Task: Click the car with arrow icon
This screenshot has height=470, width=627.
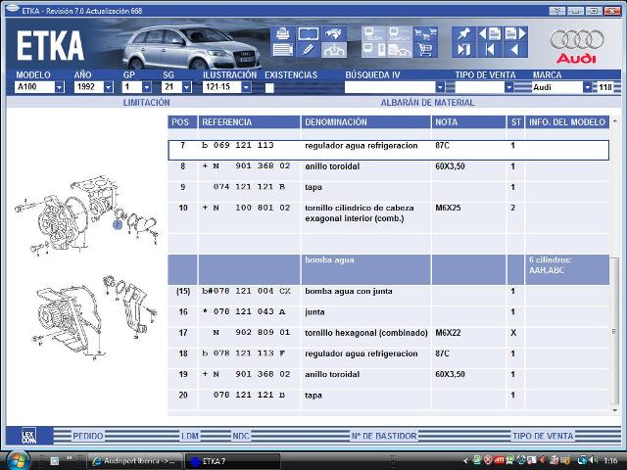Action: coord(334,50)
